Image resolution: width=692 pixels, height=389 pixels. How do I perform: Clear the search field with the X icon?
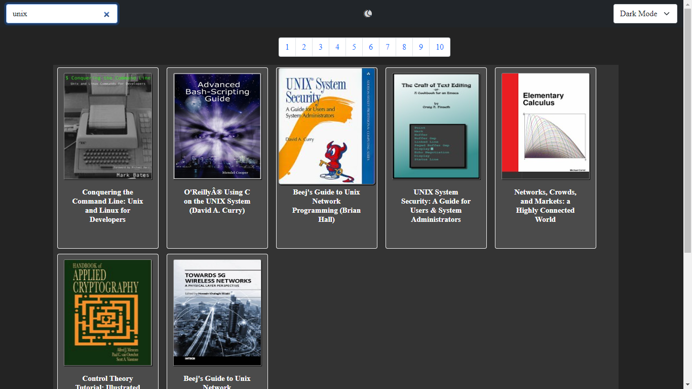point(106,14)
